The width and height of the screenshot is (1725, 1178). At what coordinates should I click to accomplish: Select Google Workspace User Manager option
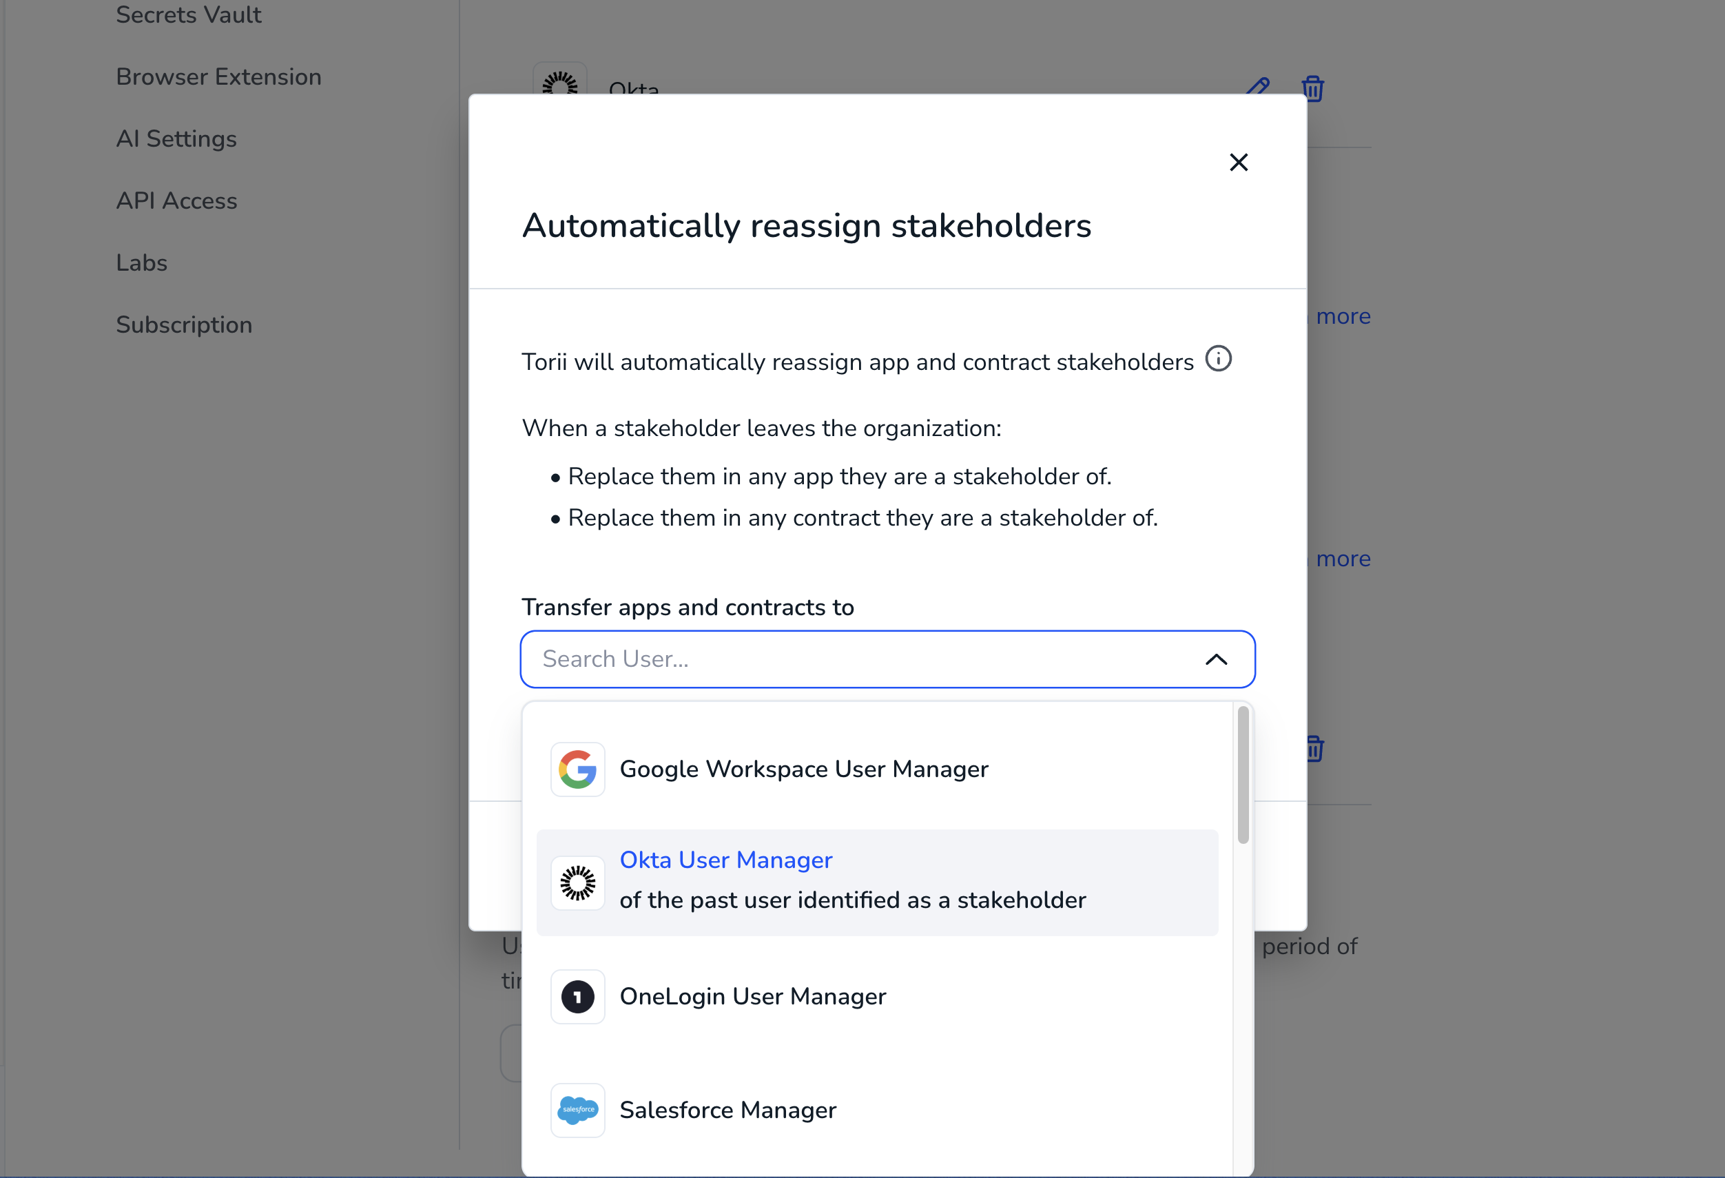click(804, 769)
